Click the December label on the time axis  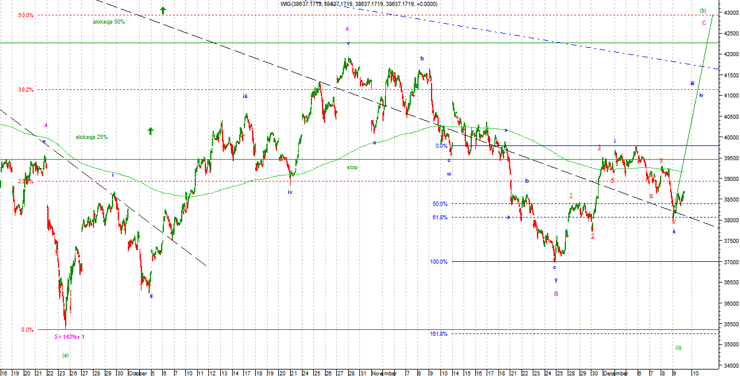(616, 373)
